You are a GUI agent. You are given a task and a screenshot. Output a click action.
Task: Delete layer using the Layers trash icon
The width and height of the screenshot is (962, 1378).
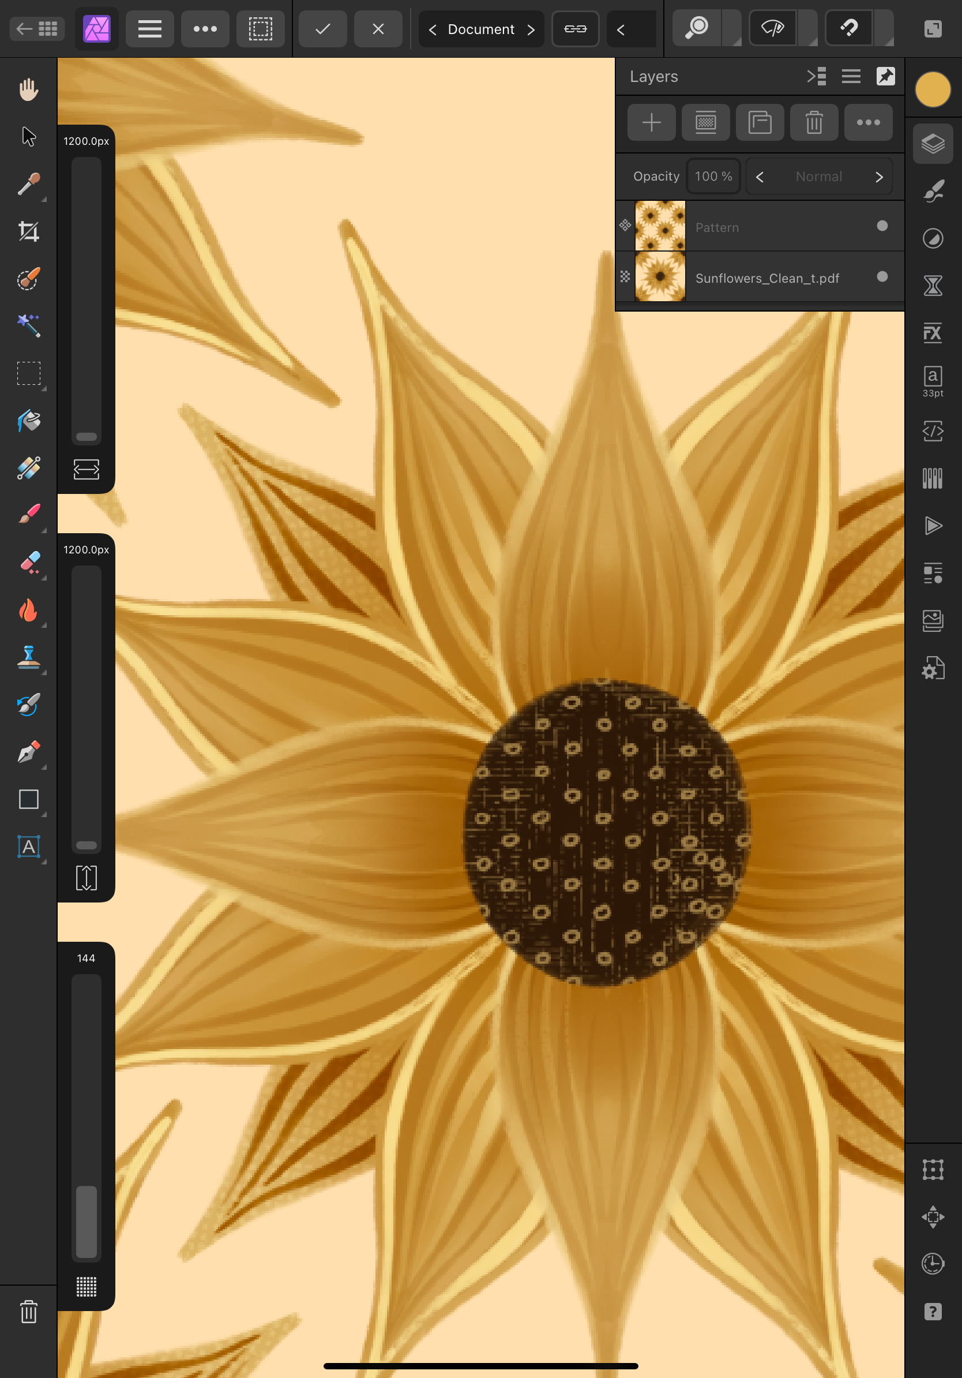(814, 122)
